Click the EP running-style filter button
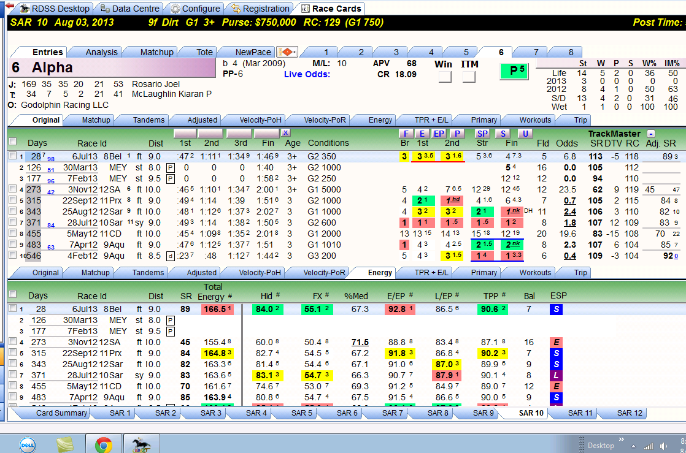The width and height of the screenshot is (686, 453). pos(438,134)
